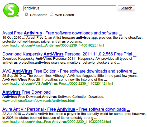Click the Search button
Viewport: 147px width, 127px height.
(126, 8)
